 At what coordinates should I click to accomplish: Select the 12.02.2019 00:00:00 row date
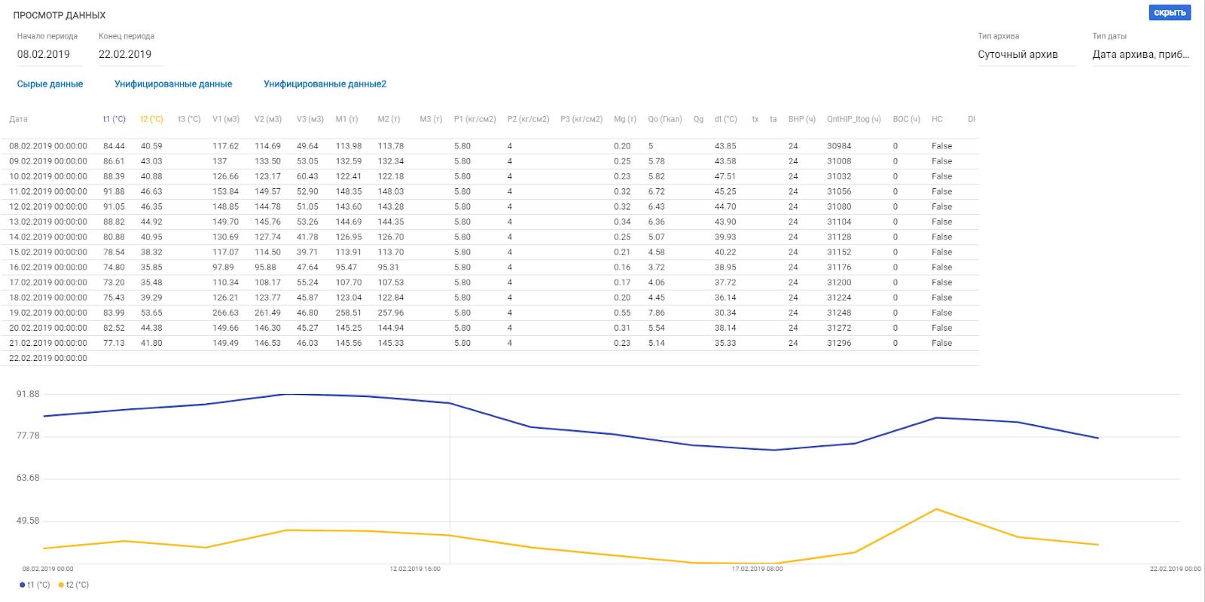pyautogui.click(x=48, y=206)
